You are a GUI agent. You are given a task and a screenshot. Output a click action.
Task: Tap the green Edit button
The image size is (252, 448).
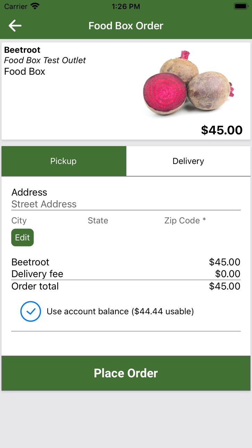(23, 238)
